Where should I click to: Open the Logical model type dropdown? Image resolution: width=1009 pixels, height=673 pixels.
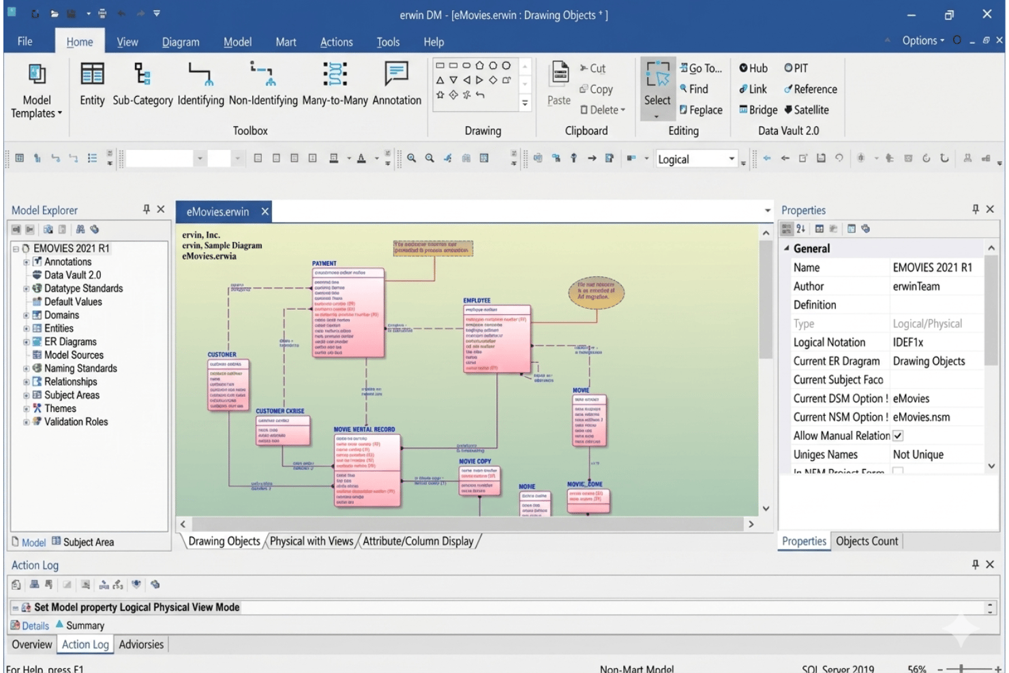[x=732, y=159]
